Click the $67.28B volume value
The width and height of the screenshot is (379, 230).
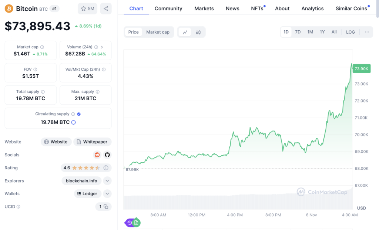(x=75, y=54)
